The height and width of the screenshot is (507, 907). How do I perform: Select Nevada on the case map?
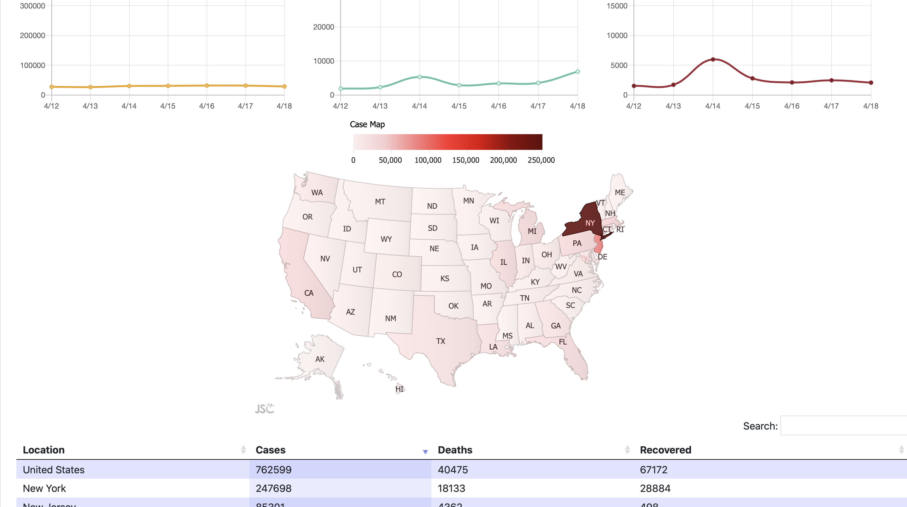pyautogui.click(x=325, y=259)
